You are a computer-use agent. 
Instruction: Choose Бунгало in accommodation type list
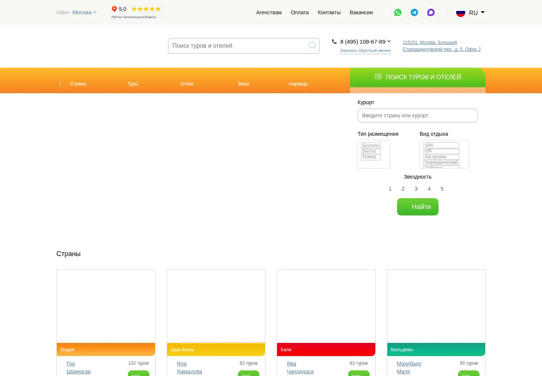371,146
